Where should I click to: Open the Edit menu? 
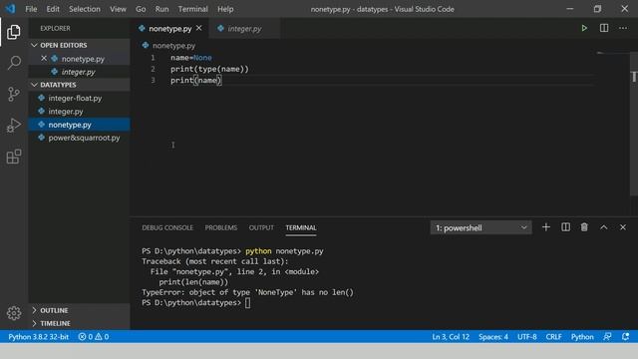coord(53,9)
